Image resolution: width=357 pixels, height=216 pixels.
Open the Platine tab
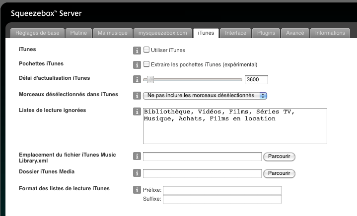click(x=78, y=33)
